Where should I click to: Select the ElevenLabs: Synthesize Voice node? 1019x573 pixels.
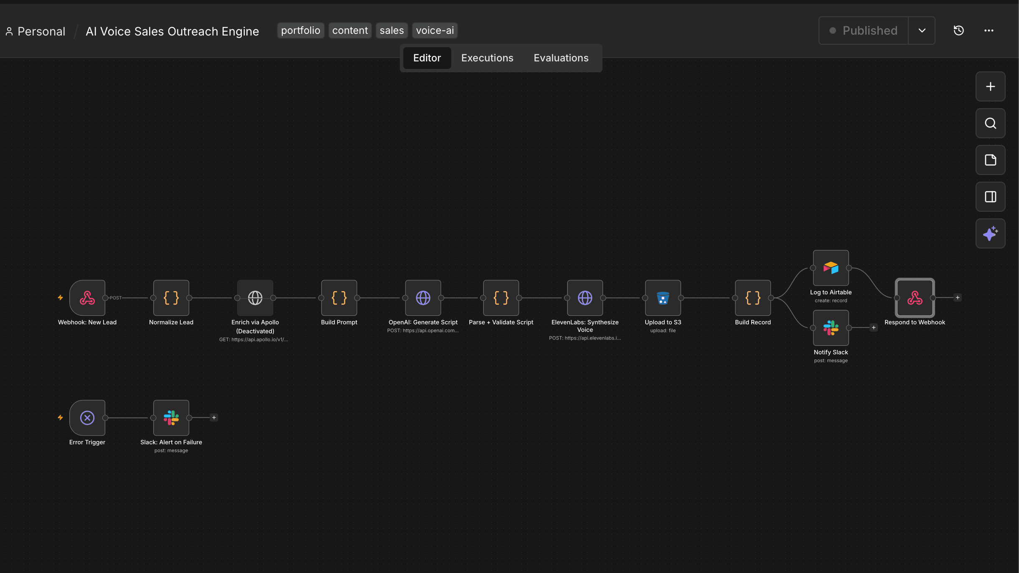coord(585,298)
